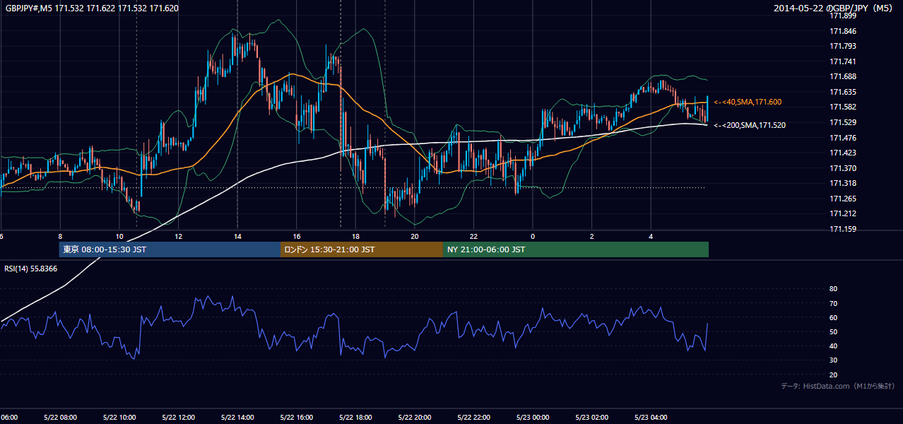The width and height of the screenshot is (903, 424).
Task: Click the 5/22 20:00 time label
Action: click(415, 418)
